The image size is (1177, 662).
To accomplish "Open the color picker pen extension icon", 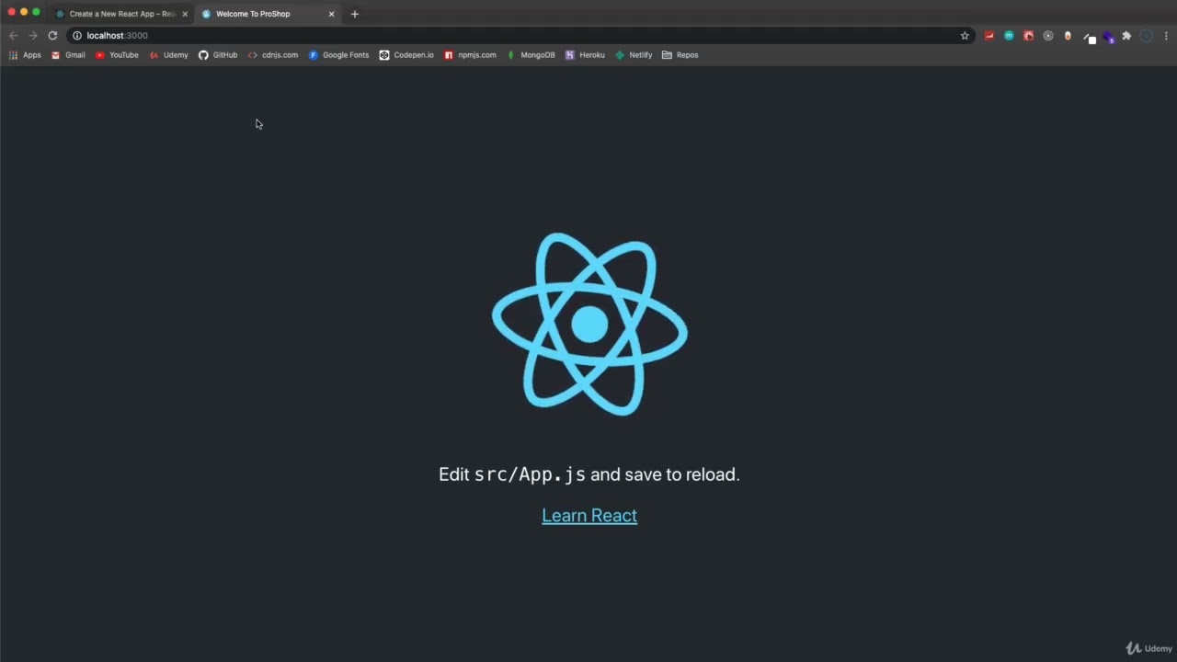I will point(1089,37).
